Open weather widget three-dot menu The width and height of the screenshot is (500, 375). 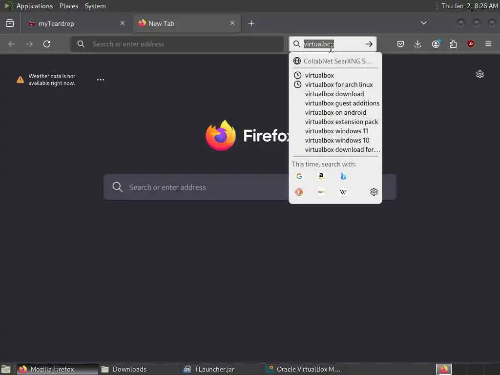click(101, 80)
